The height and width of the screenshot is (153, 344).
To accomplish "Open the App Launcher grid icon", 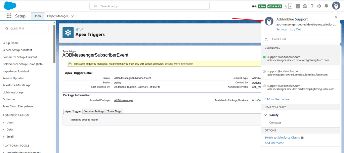I will tap(9, 16).
